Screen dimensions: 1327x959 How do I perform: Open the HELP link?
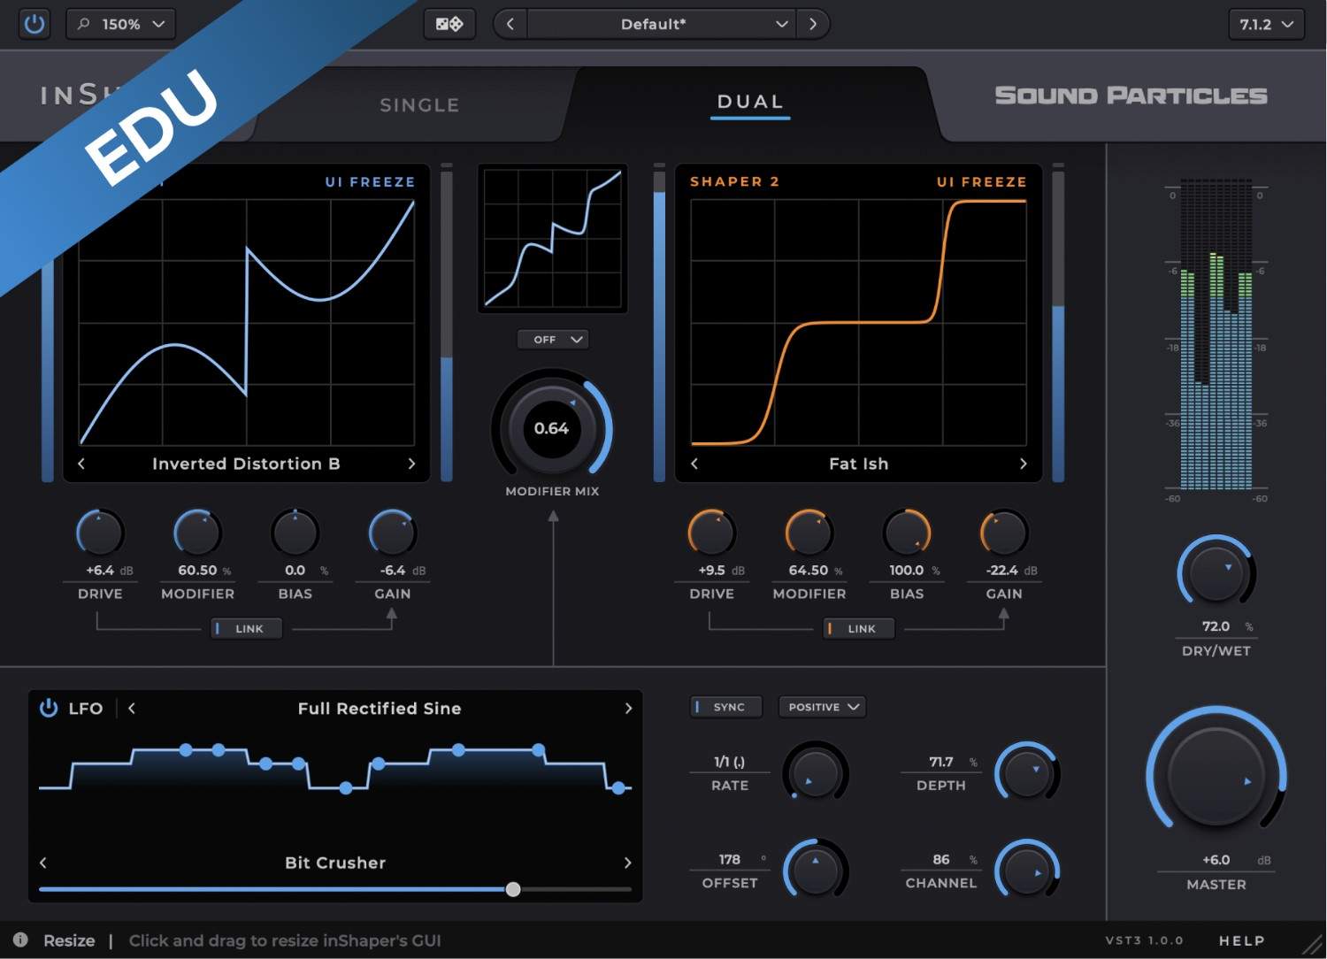click(1241, 940)
